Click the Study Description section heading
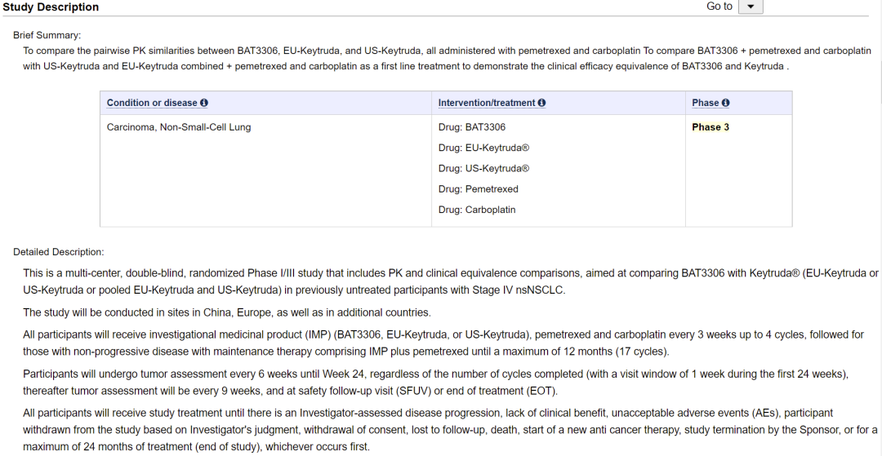Viewport: 882px width, 456px height. coord(51,7)
